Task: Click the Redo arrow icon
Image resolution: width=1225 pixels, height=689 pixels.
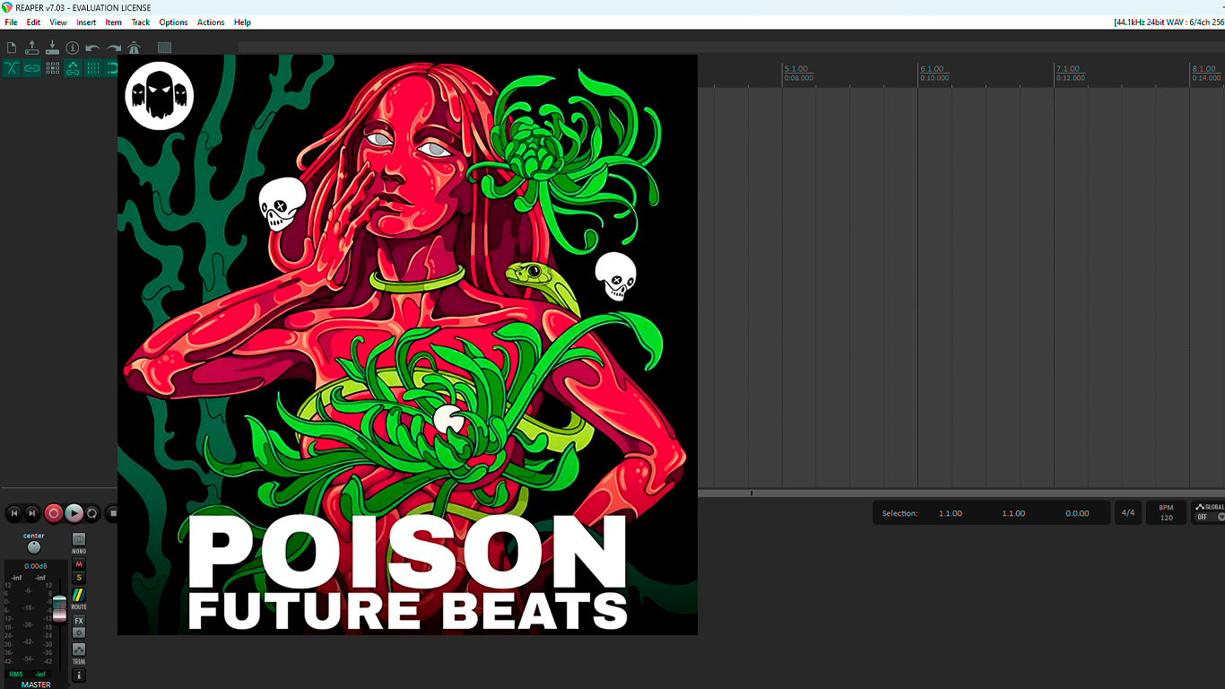Action: pyautogui.click(x=114, y=48)
